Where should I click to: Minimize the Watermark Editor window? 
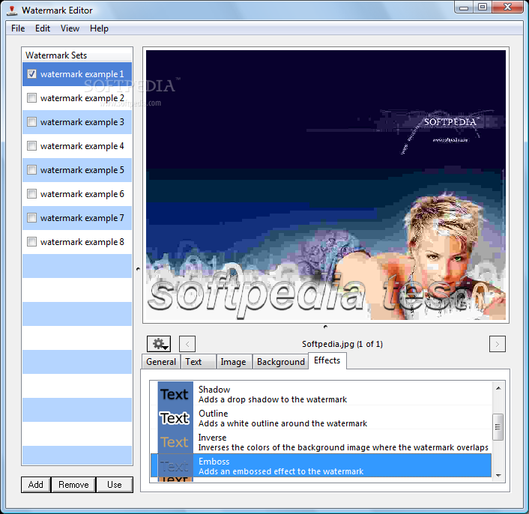(464, 7)
